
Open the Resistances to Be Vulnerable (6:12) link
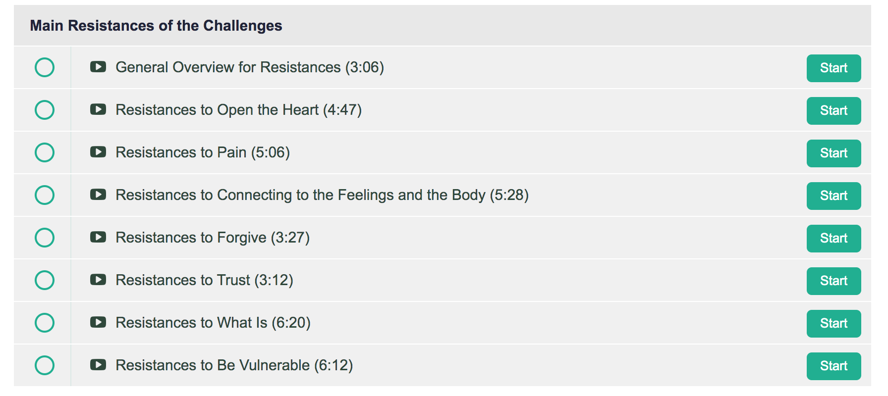coord(234,365)
